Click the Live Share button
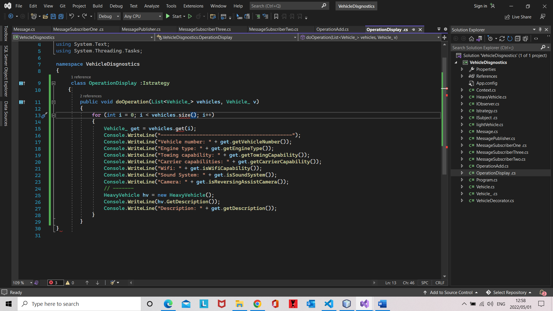The height and width of the screenshot is (311, 553). click(518, 17)
